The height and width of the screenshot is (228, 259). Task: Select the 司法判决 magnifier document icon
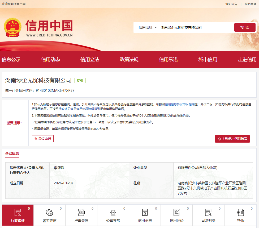point(208,213)
